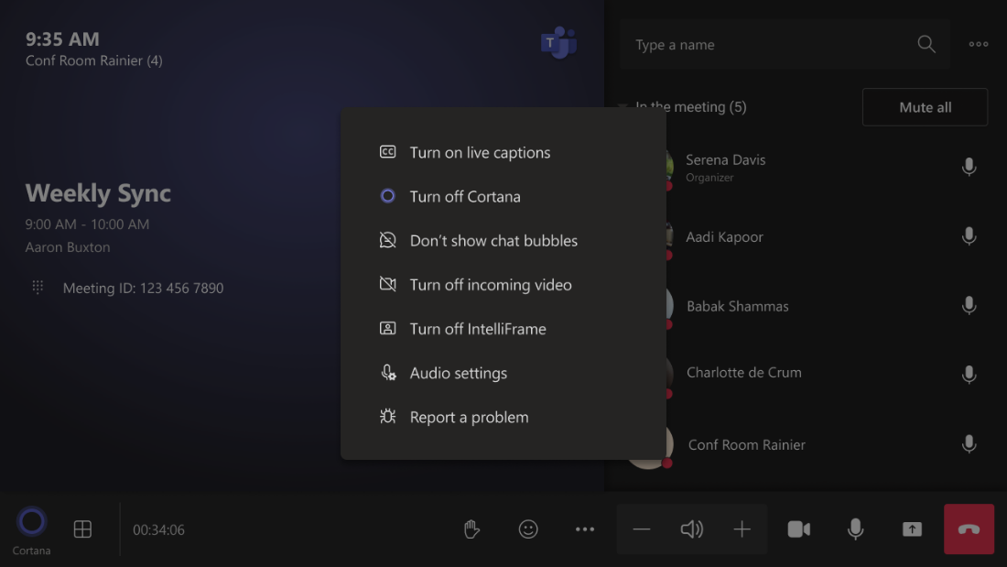This screenshot has height=567, width=1007.
Task: Toggle the room microphone mute
Action: tap(855, 529)
